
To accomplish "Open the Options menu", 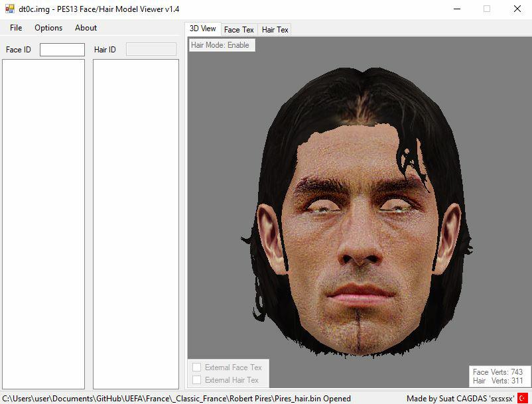I will (x=48, y=28).
